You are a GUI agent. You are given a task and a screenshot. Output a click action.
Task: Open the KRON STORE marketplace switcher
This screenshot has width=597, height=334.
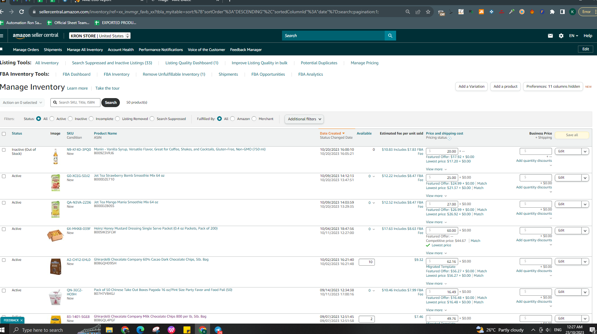[x=100, y=36]
